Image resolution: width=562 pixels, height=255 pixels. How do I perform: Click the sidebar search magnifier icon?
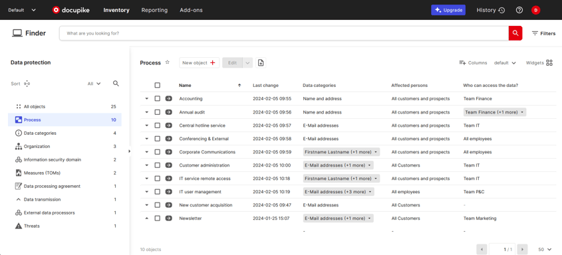pos(116,83)
